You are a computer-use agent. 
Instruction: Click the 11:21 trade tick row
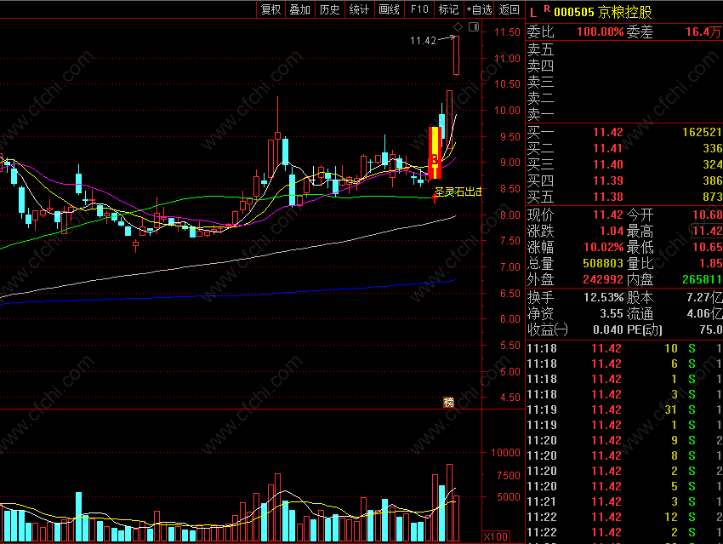[x=623, y=501]
